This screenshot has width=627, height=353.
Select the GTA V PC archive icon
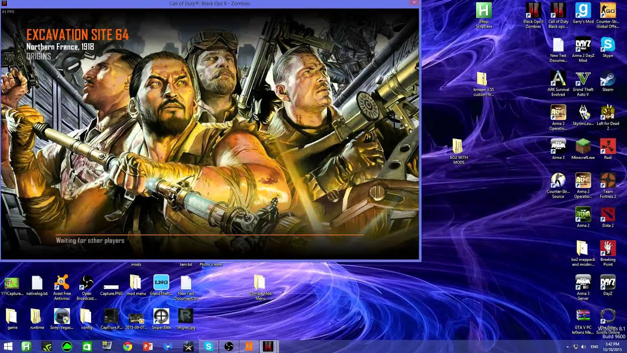(x=583, y=322)
